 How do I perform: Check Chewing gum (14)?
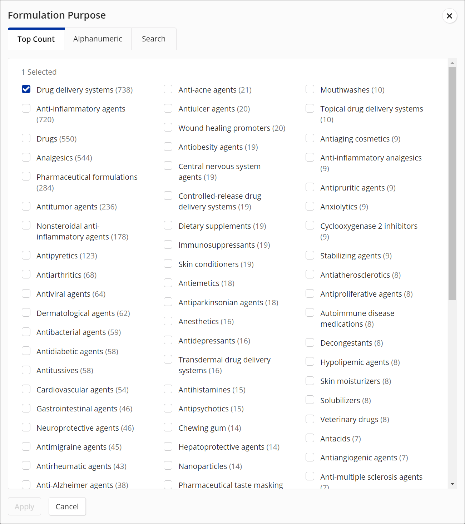pos(168,427)
